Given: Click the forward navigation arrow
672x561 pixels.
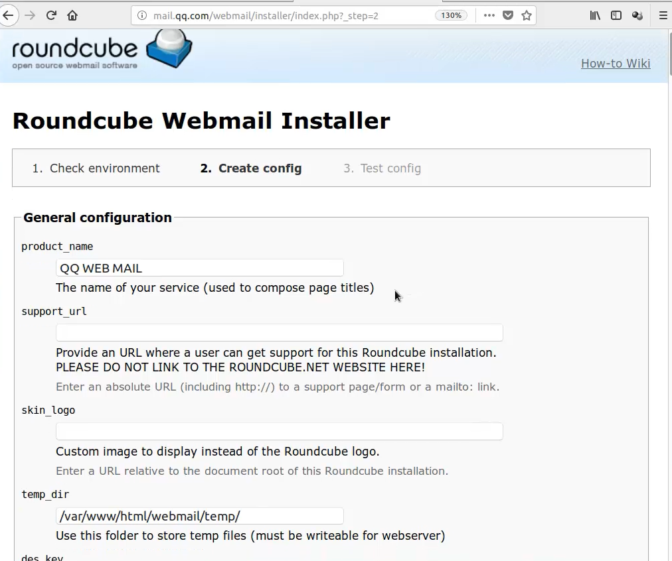Looking at the screenshot, I should 30,15.
